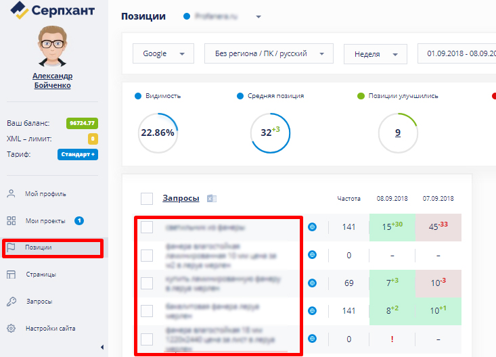496x357 pixels.
Task: Click the Видимость 22.86% progress circle
Action: tap(157, 133)
